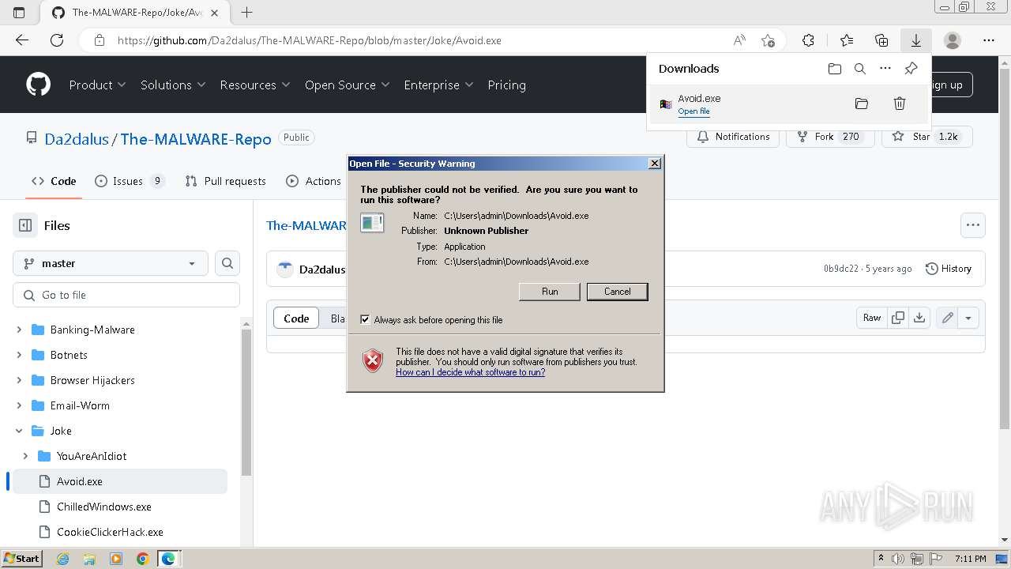The image size is (1011, 569).
Task: Toggle 'Always ask before opening this file' checkbox
Action: point(365,319)
